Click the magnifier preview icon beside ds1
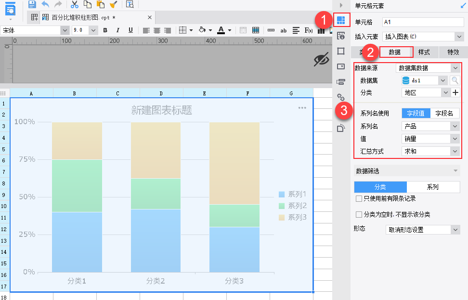 [455, 80]
